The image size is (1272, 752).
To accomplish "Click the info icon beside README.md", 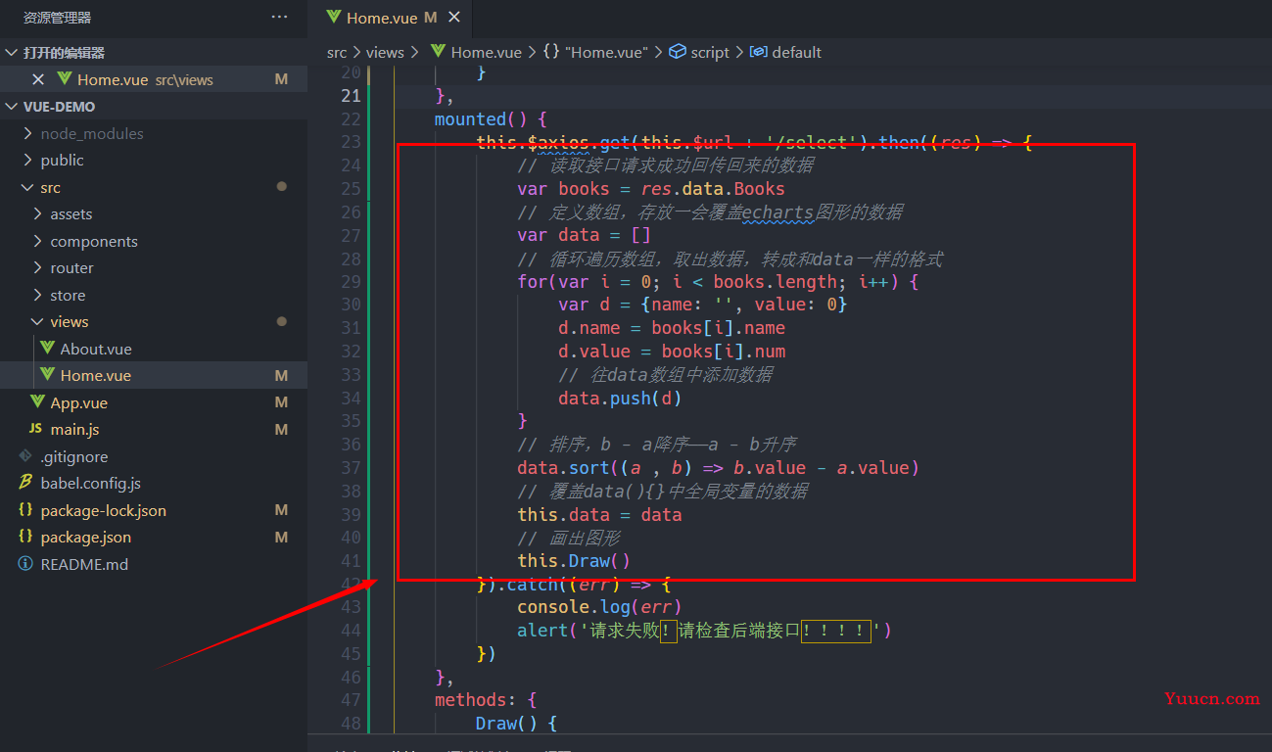I will click(x=25, y=564).
